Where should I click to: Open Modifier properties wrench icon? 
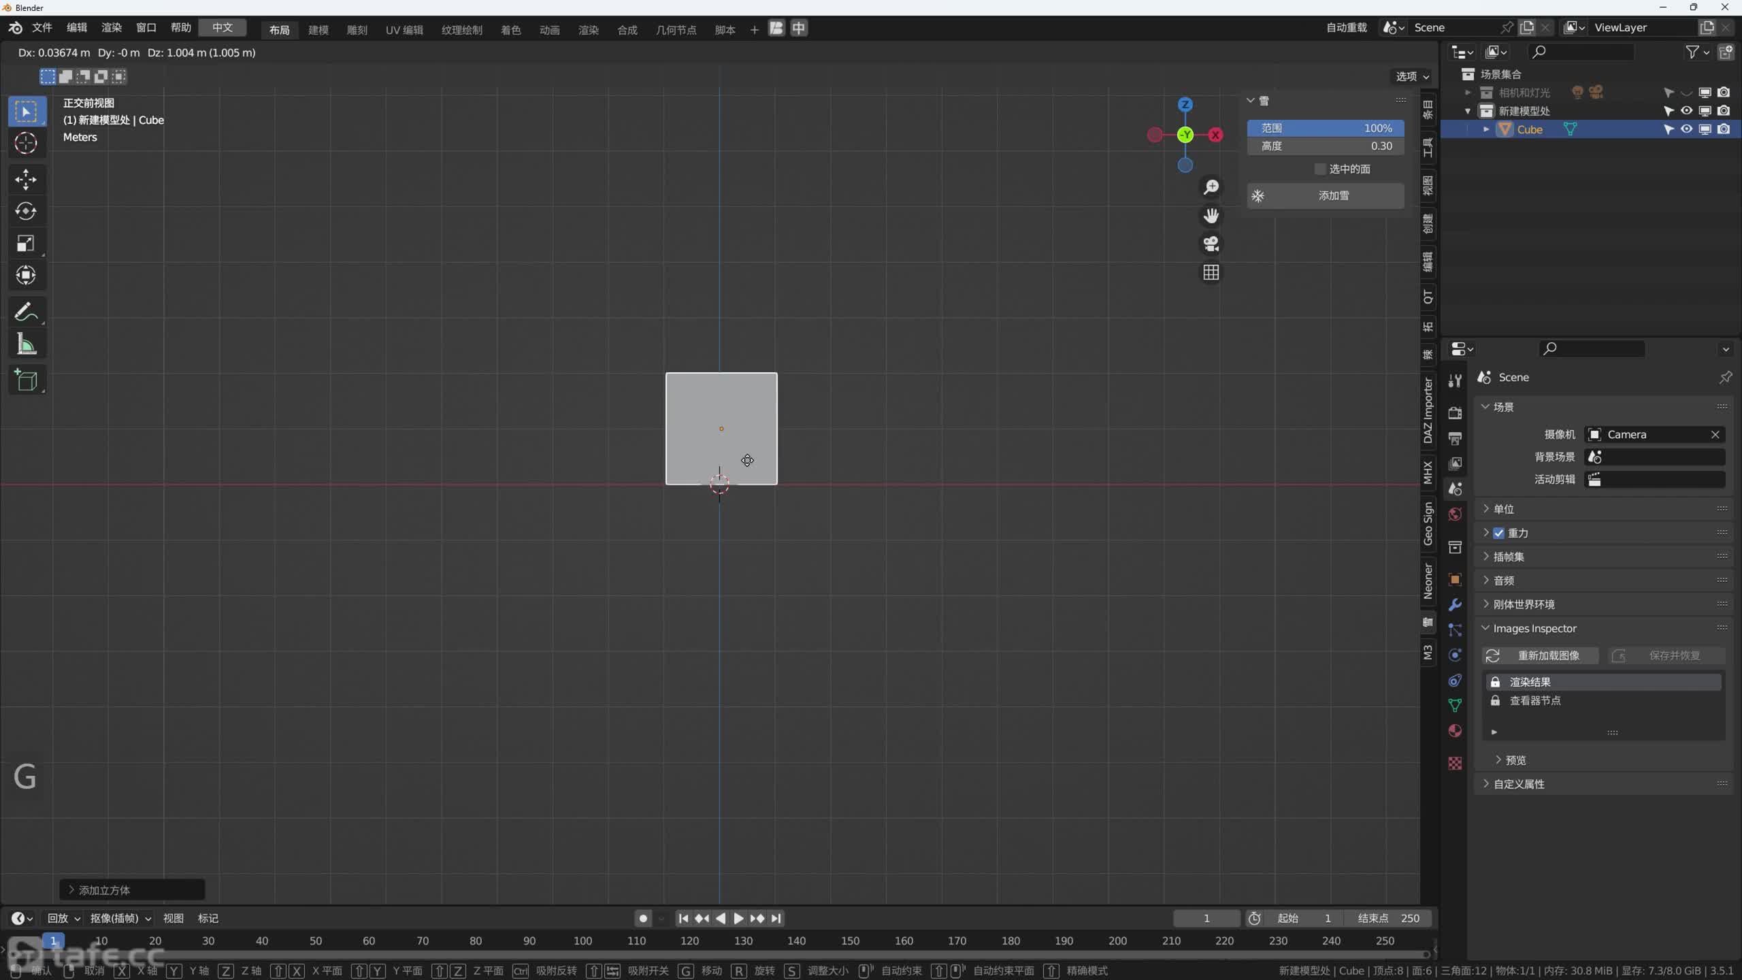[1455, 605]
